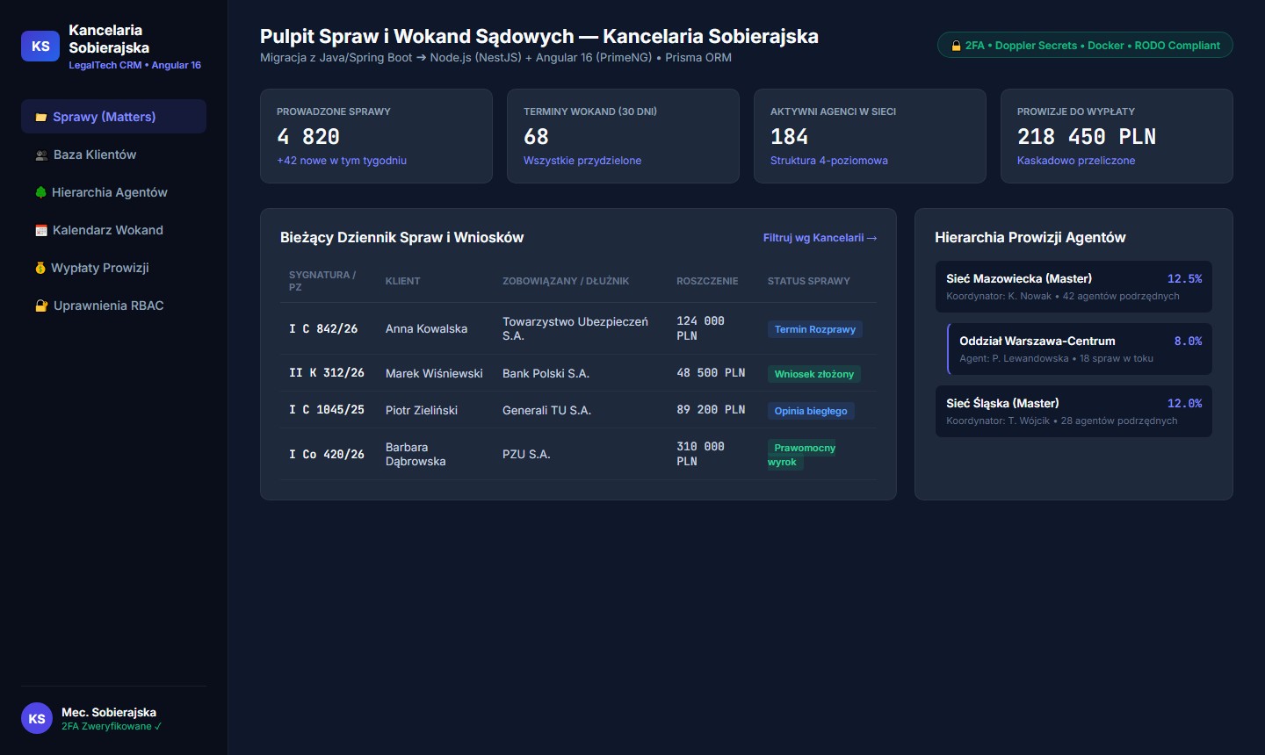Click the KS avatar next to Mec. Sobierajska
Image resolution: width=1265 pixels, height=755 pixels.
(x=37, y=718)
